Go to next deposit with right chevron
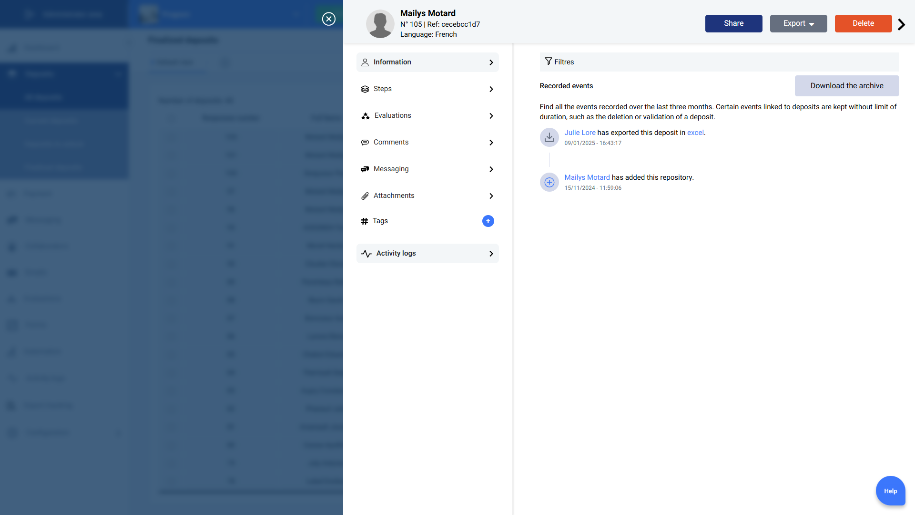Viewport: 915px width, 515px height. click(901, 24)
